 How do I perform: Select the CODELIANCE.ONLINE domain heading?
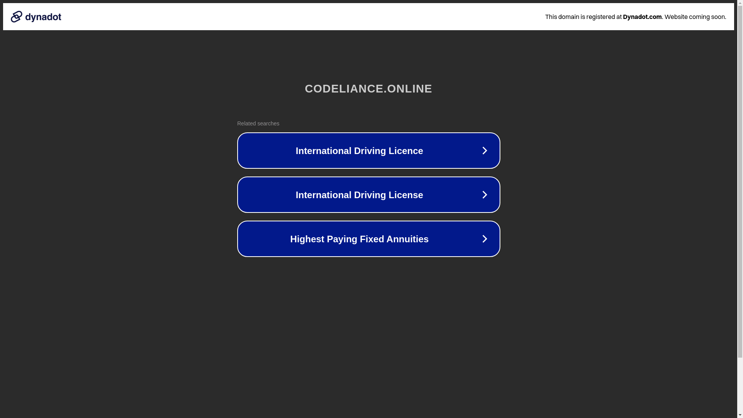[368, 89]
